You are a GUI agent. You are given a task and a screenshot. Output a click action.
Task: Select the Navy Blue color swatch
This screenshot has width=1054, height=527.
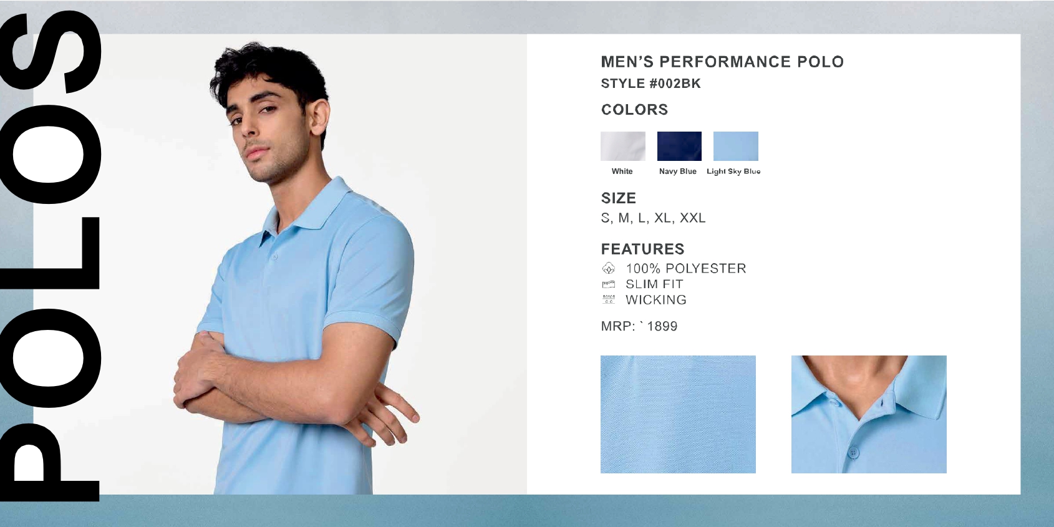pyautogui.click(x=679, y=146)
